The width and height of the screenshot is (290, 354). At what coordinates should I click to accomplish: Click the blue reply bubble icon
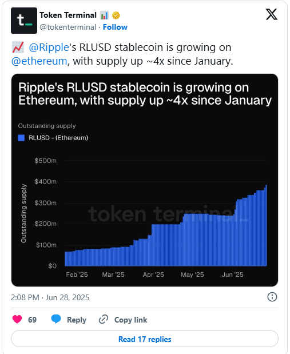pyautogui.click(x=56, y=319)
